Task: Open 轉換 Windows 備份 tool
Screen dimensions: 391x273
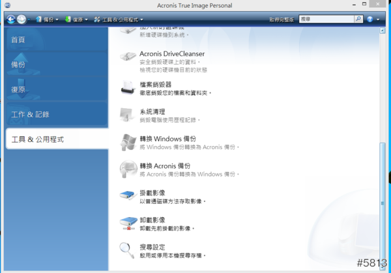Action: point(168,139)
